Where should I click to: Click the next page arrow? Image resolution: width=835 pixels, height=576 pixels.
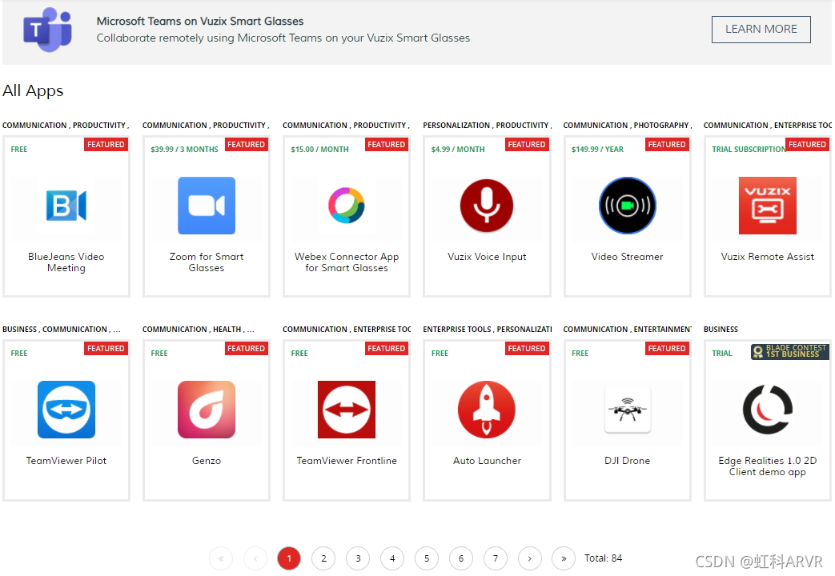point(530,558)
